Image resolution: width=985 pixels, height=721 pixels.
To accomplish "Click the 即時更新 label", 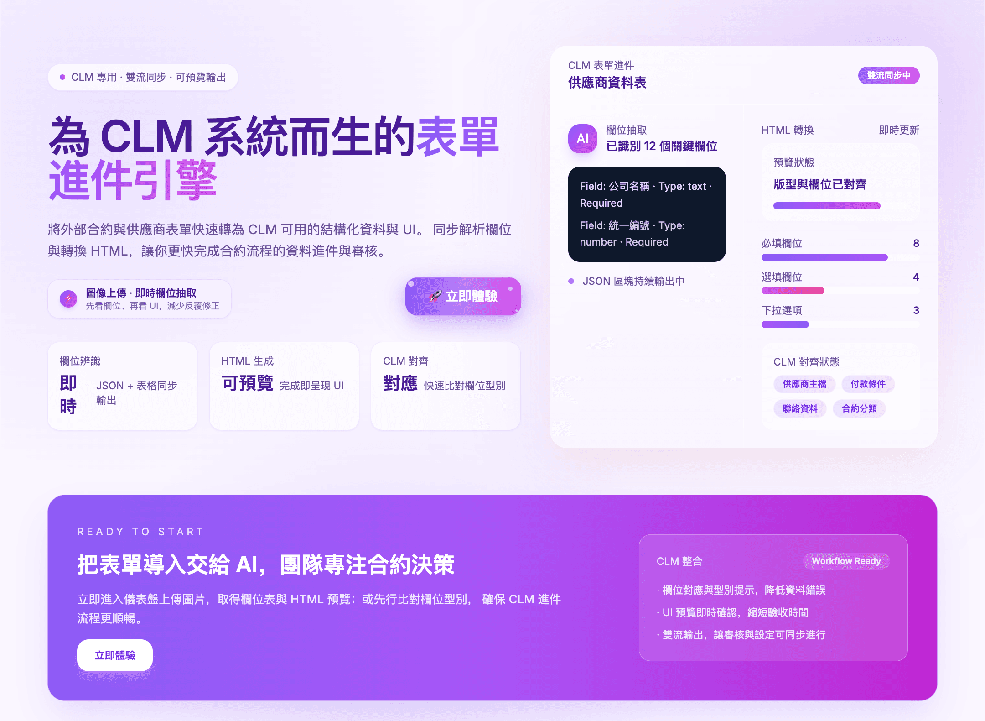I will click(x=899, y=130).
